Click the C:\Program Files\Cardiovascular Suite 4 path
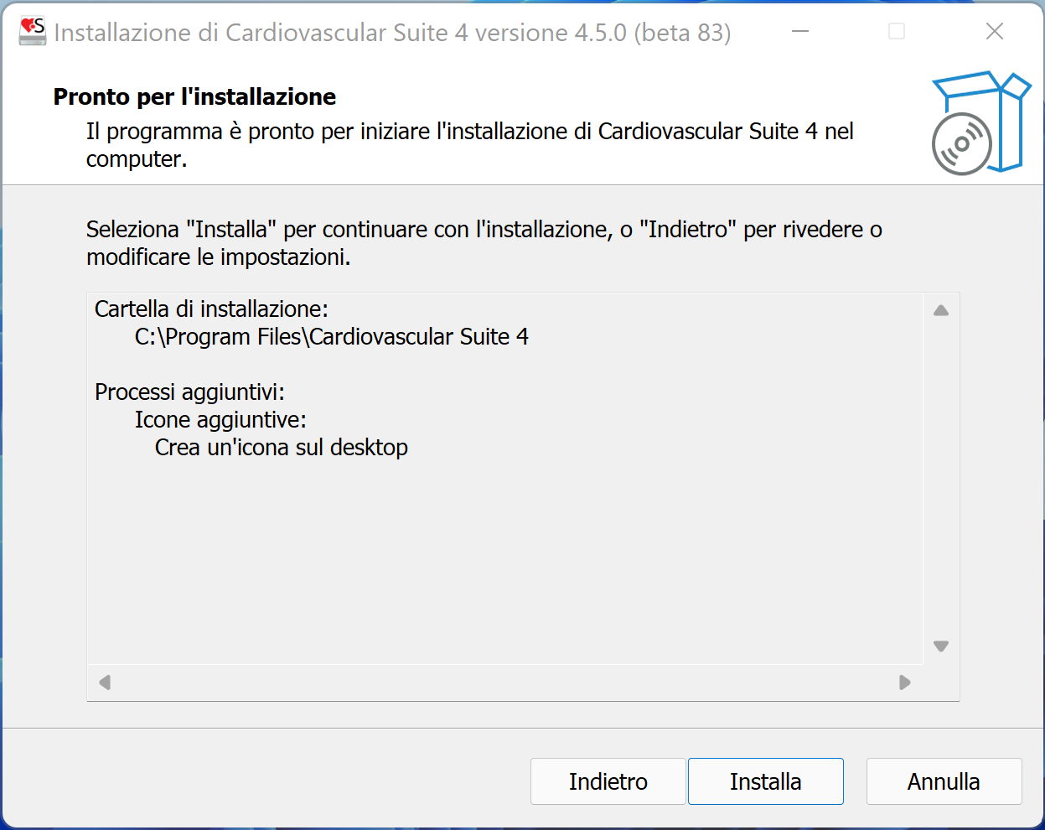Viewport: 1045px width, 830px height. (332, 337)
